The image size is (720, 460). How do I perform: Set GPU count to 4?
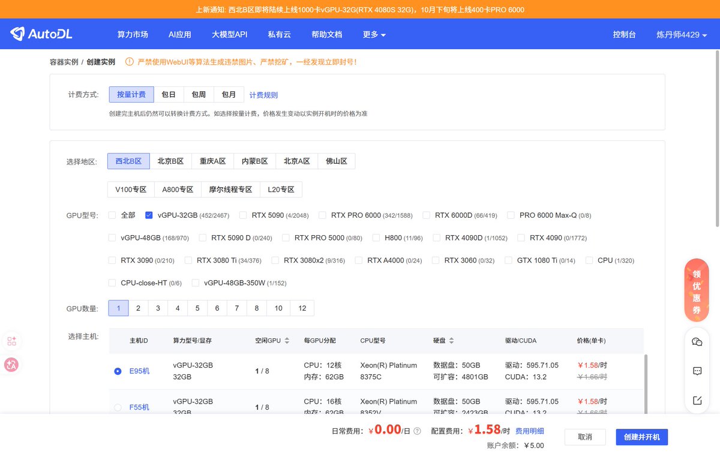[x=178, y=308]
